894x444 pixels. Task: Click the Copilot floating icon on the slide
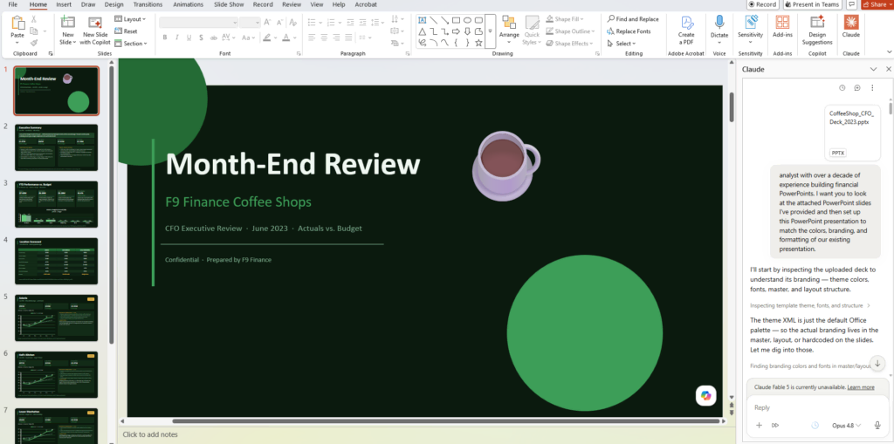705,395
